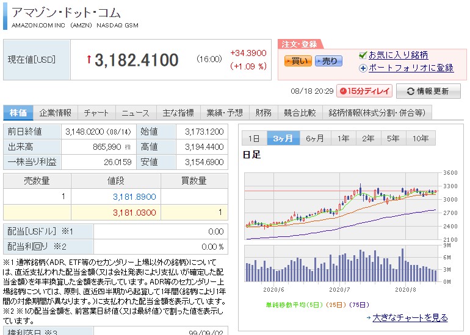Click ask price 3,181.8900

click(x=134, y=197)
